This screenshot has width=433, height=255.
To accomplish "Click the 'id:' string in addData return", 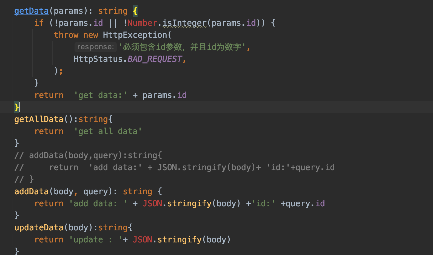I will (263, 204).
